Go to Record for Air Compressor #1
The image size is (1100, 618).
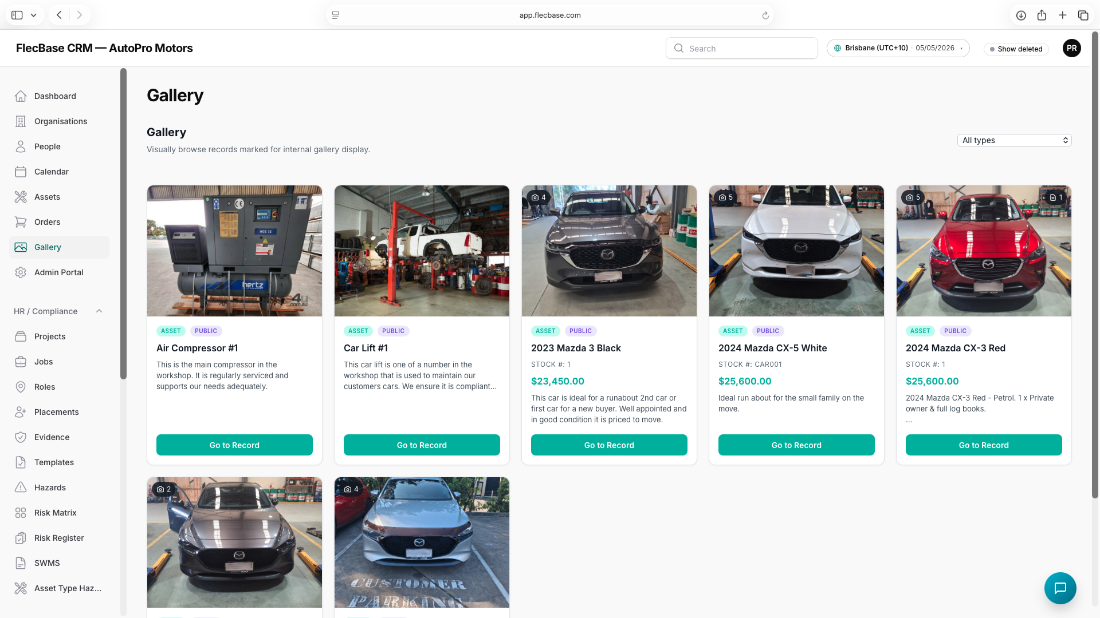tap(234, 445)
